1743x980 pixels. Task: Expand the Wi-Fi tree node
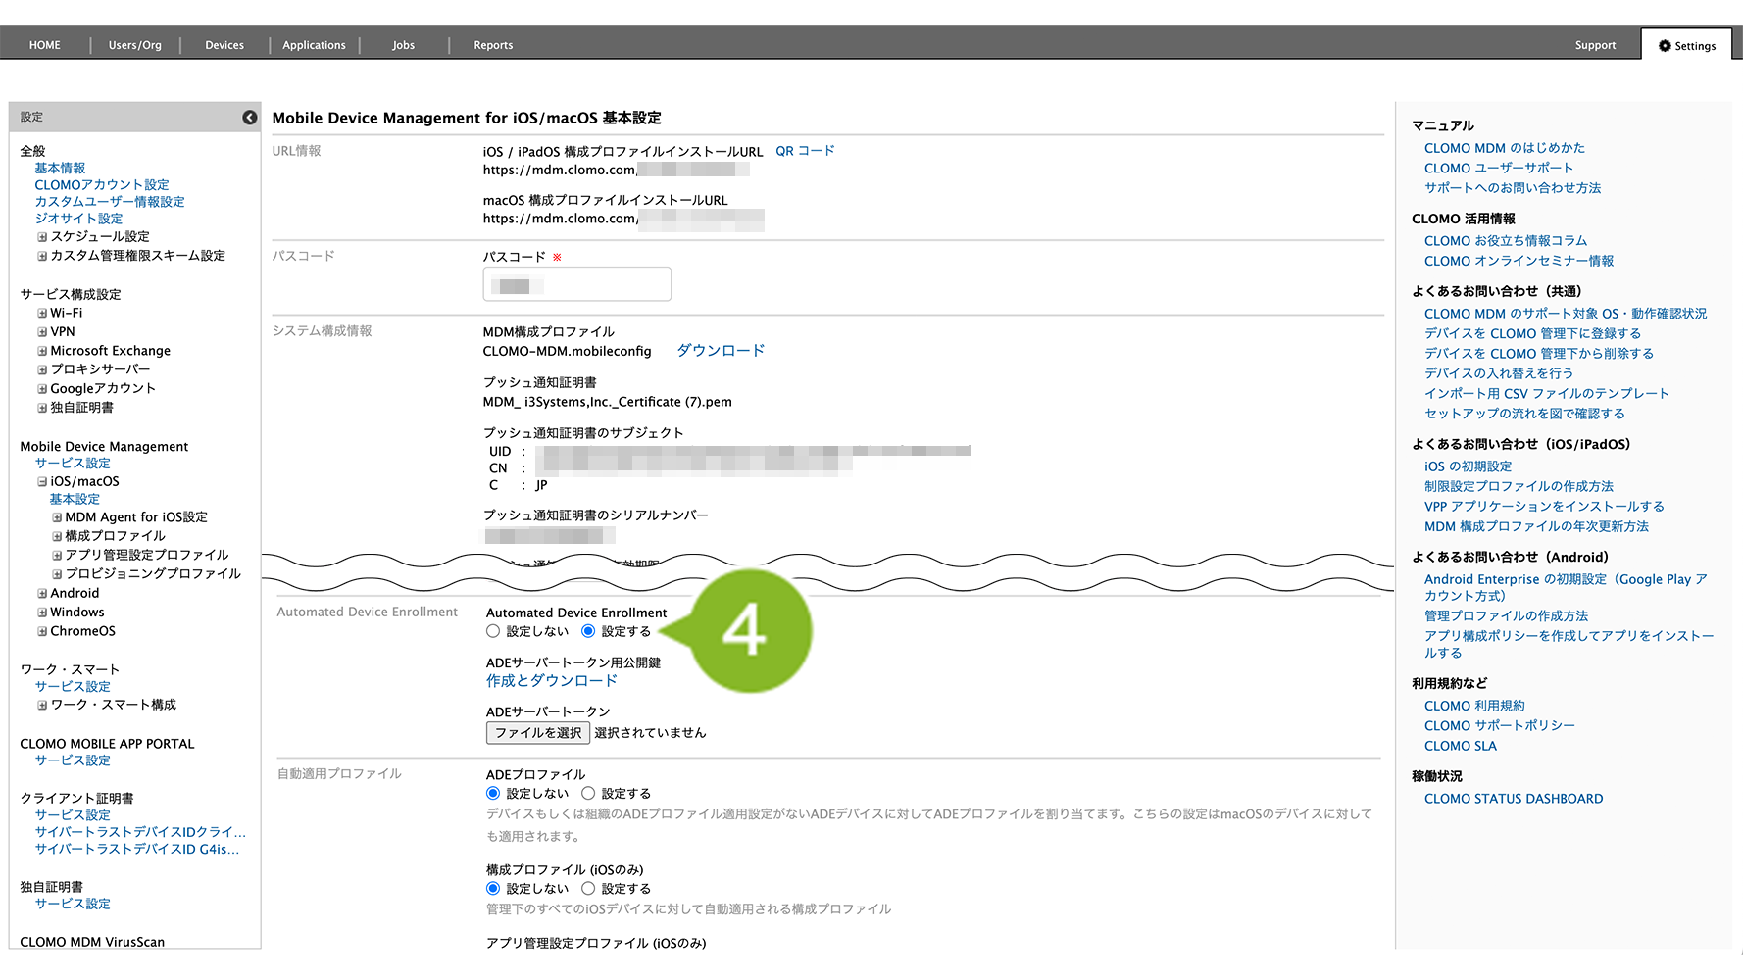[42, 314]
